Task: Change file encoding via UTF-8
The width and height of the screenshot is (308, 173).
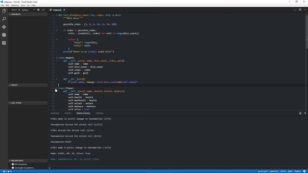Action: click(x=283, y=171)
